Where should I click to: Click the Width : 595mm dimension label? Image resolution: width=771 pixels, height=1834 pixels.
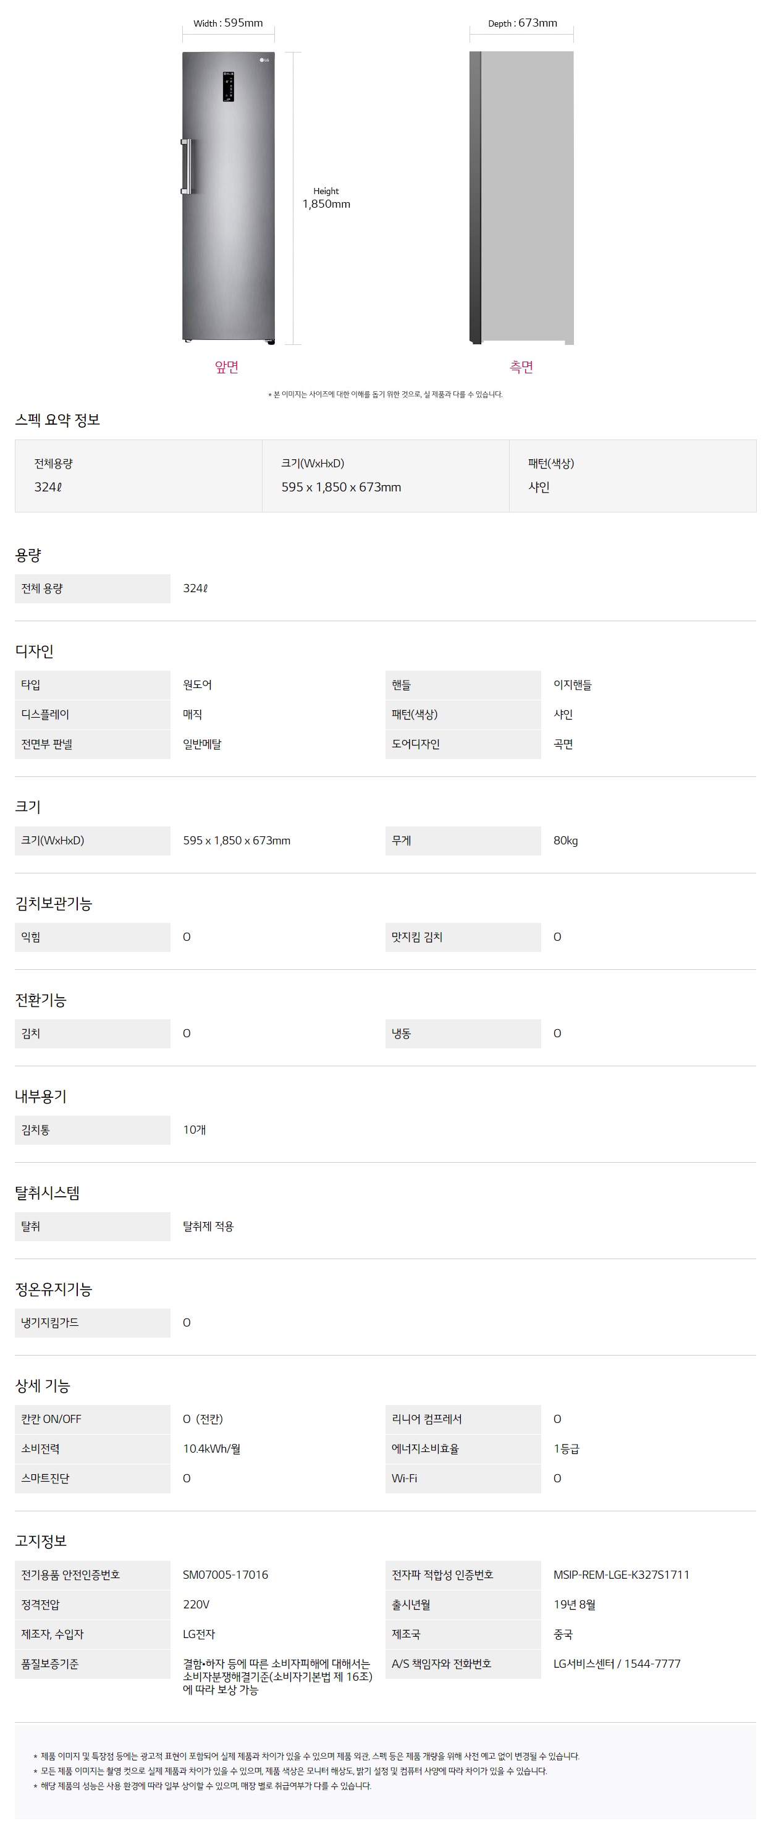click(229, 23)
